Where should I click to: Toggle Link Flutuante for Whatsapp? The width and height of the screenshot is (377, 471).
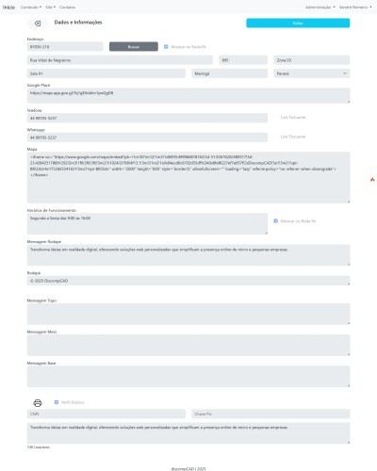coord(275,137)
